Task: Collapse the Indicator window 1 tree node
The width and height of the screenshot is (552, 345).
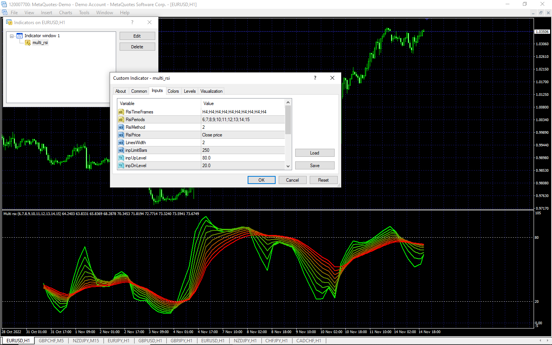Action: [x=12, y=36]
